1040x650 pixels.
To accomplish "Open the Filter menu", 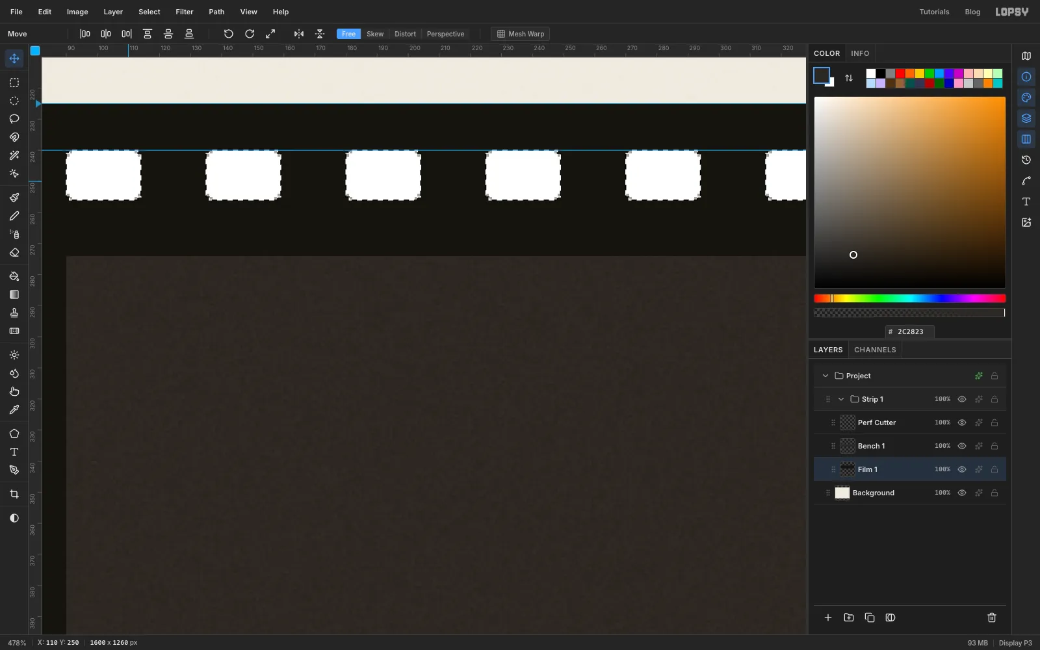I will coord(185,12).
